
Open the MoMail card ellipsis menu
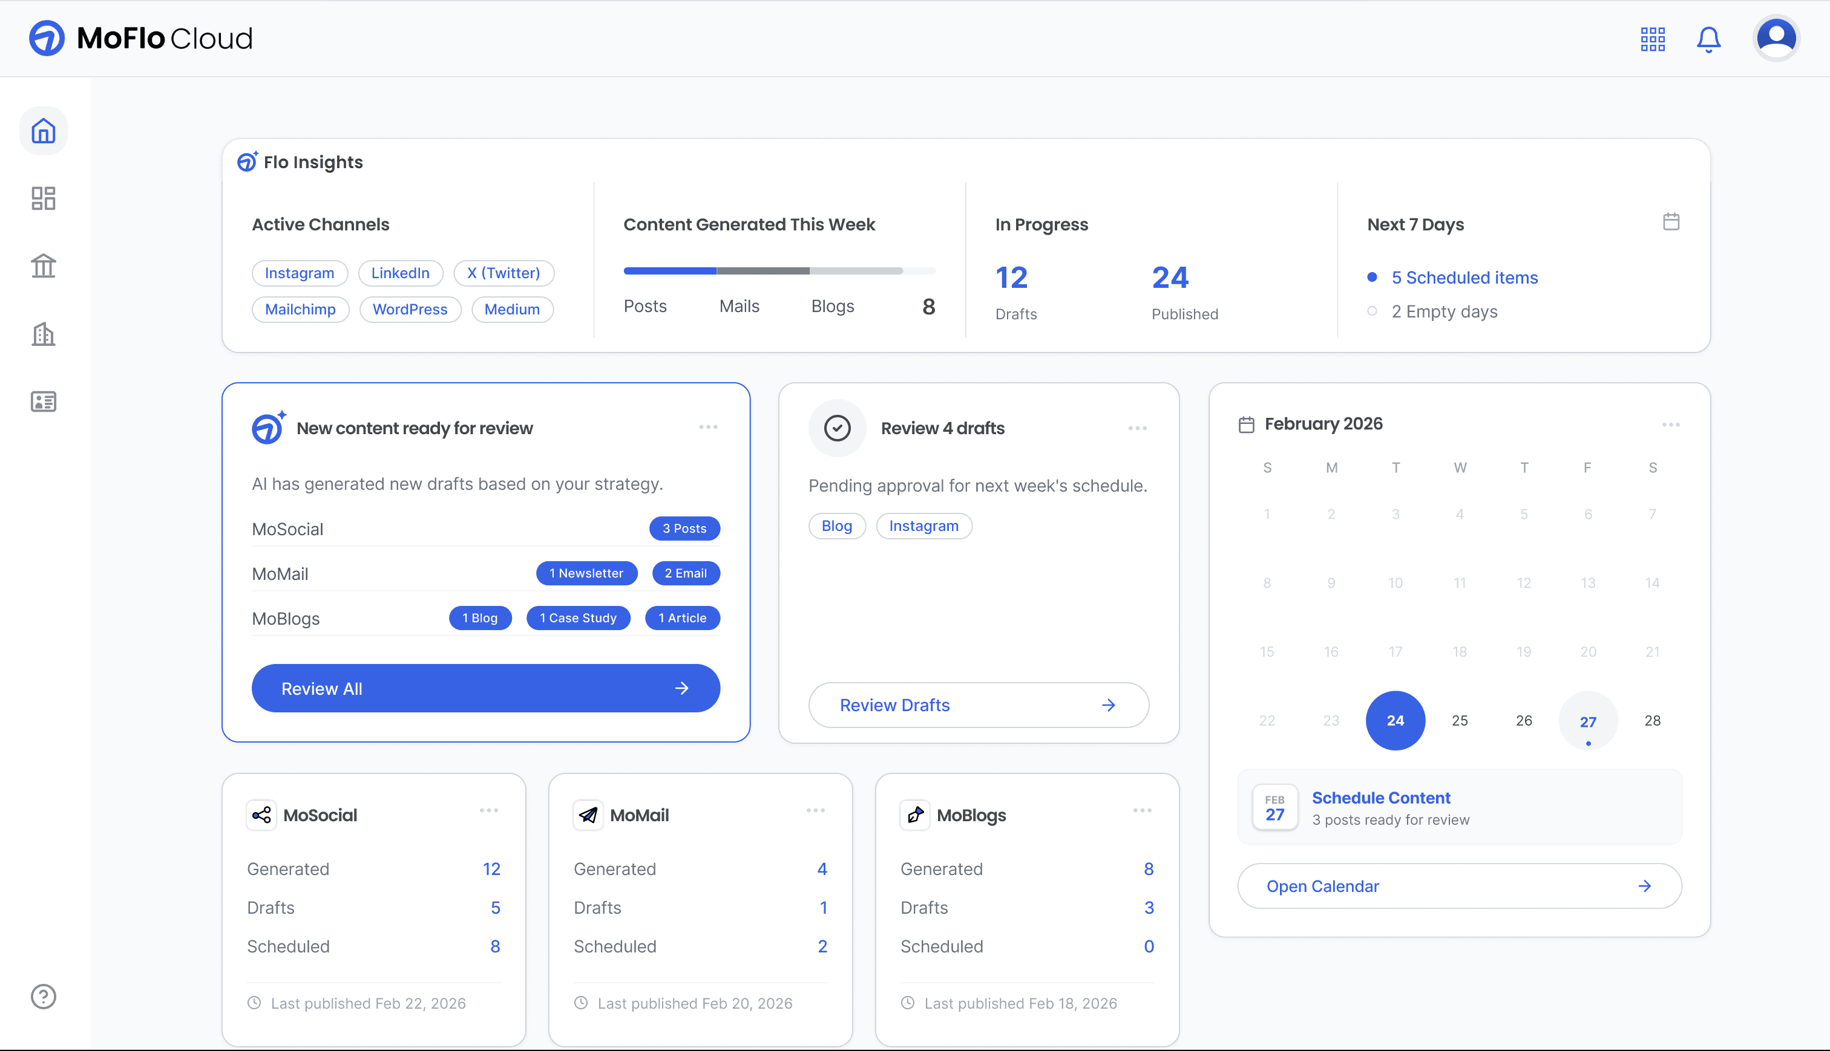point(815,811)
